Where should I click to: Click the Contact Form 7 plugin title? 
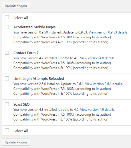pos(26,53)
